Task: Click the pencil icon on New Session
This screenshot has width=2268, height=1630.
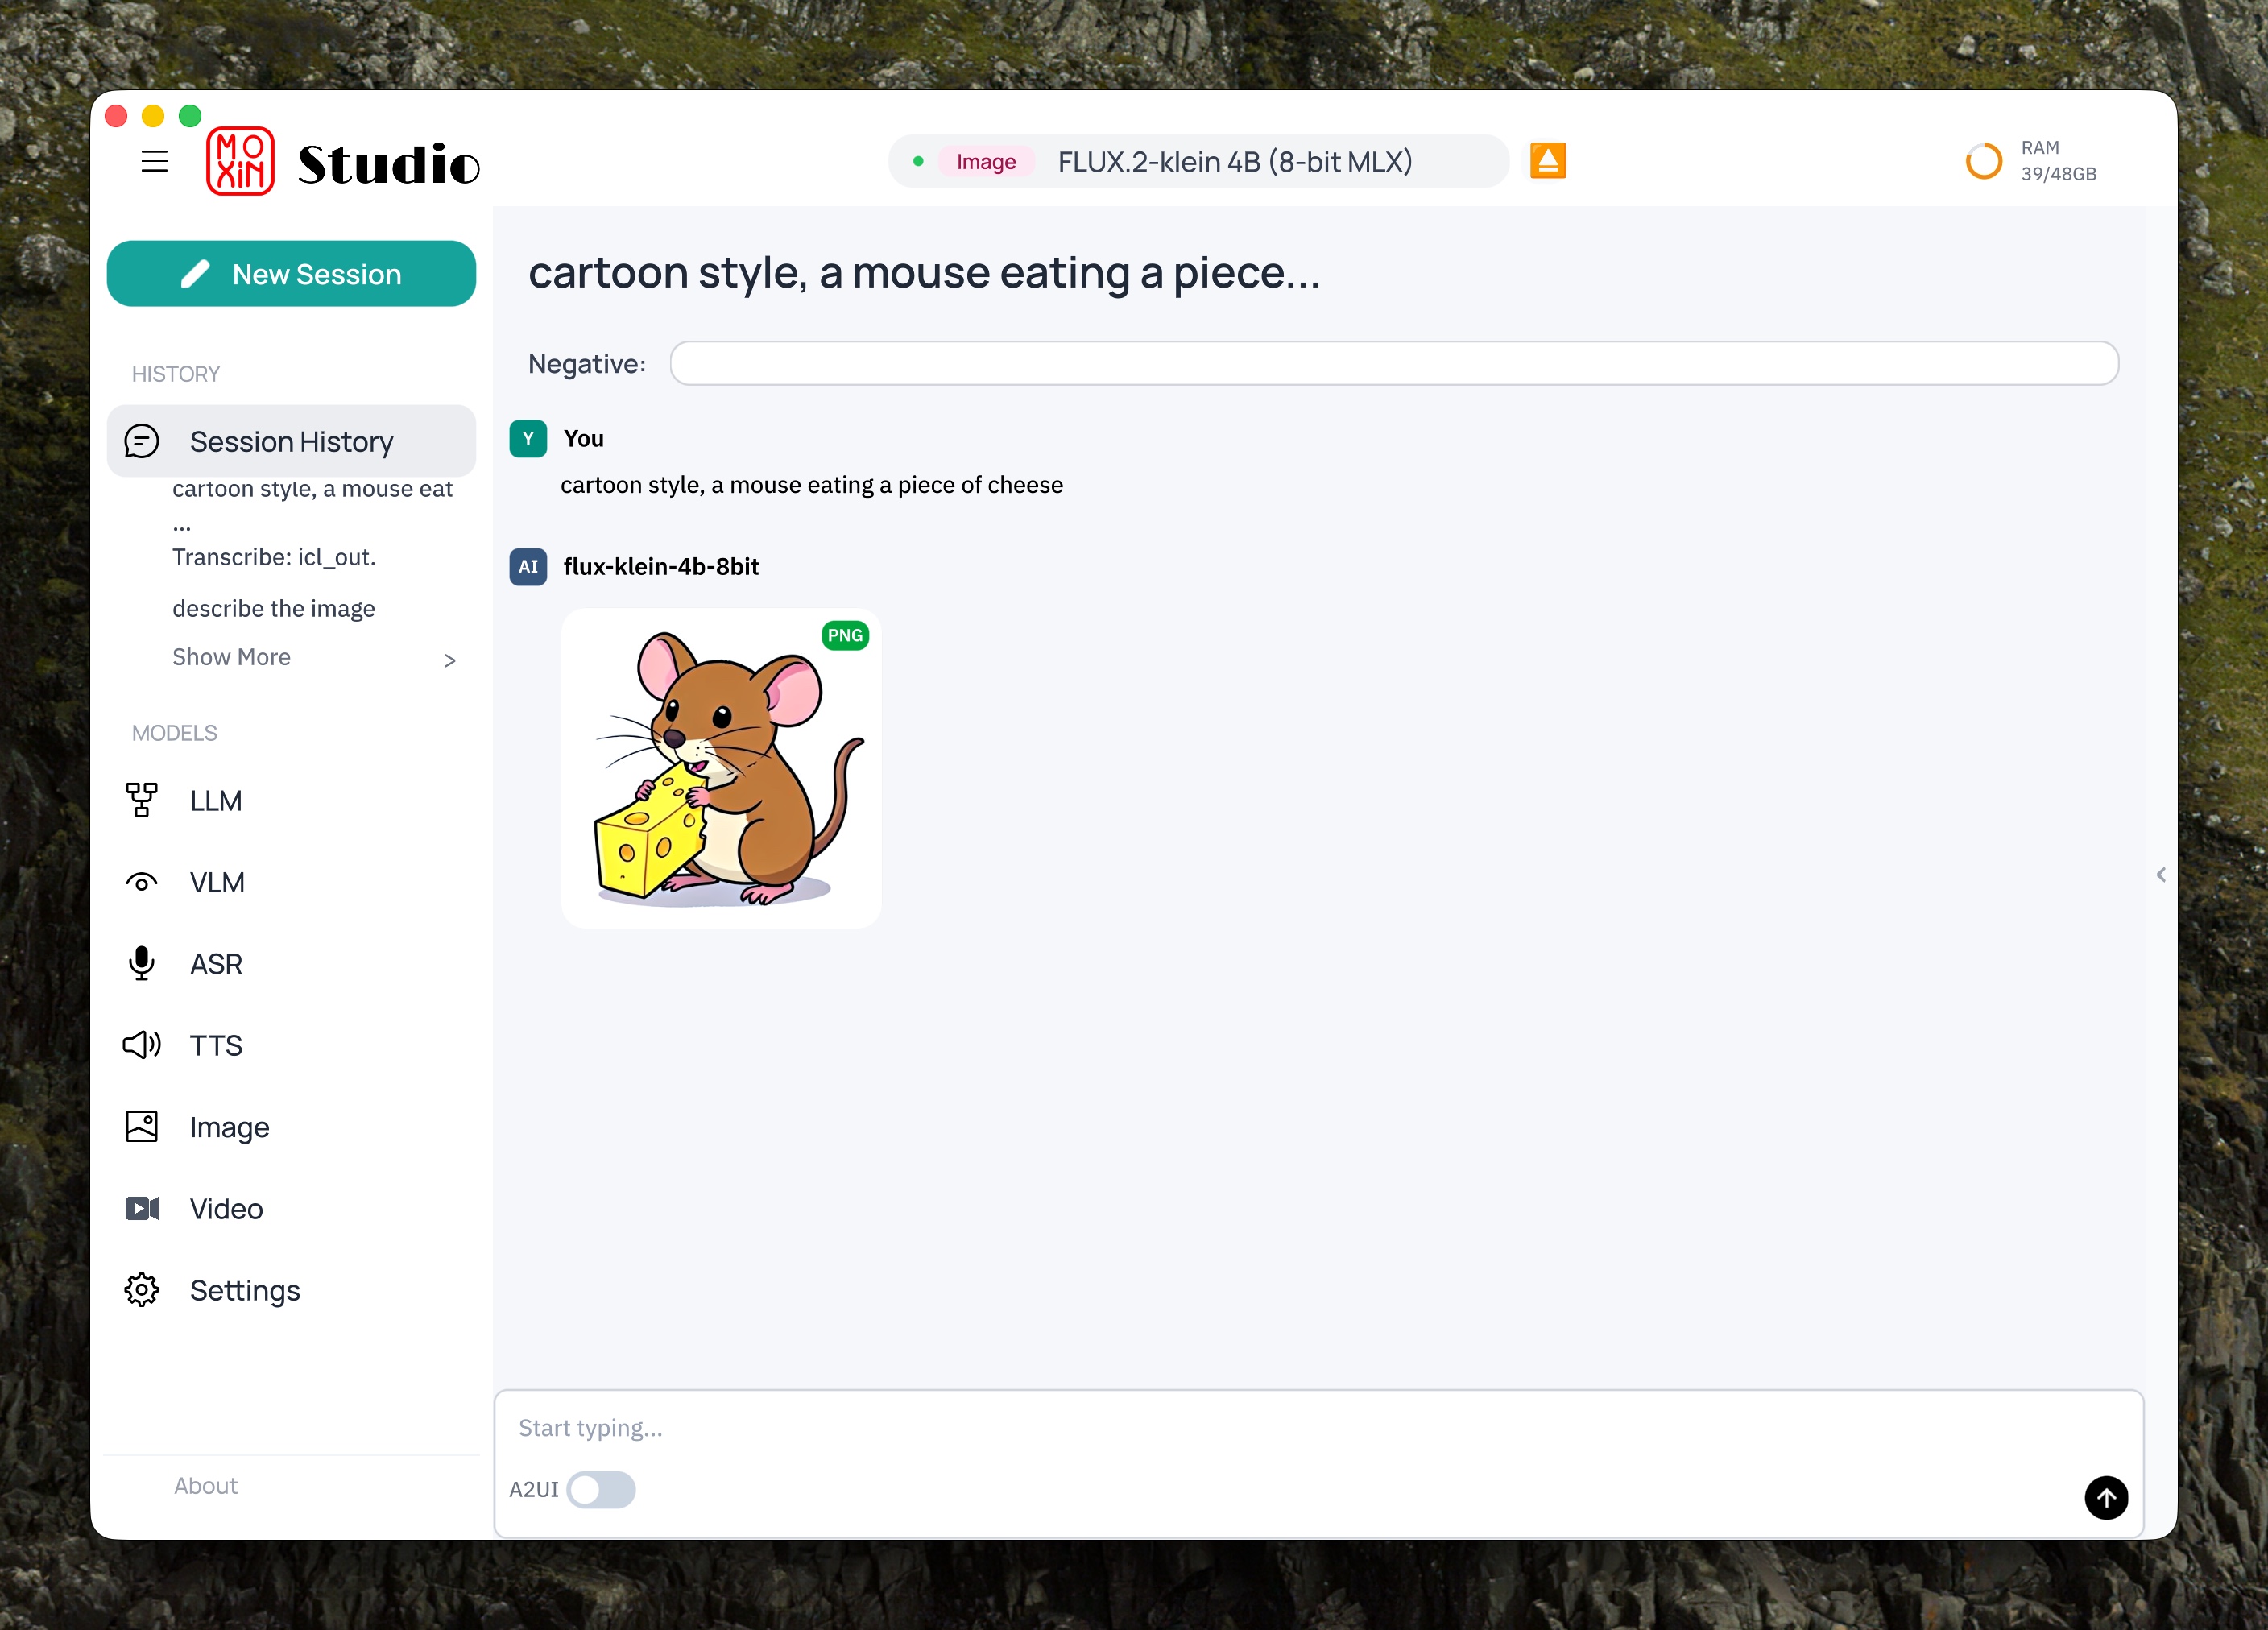Action: pyautogui.click(x=195, y=274)
